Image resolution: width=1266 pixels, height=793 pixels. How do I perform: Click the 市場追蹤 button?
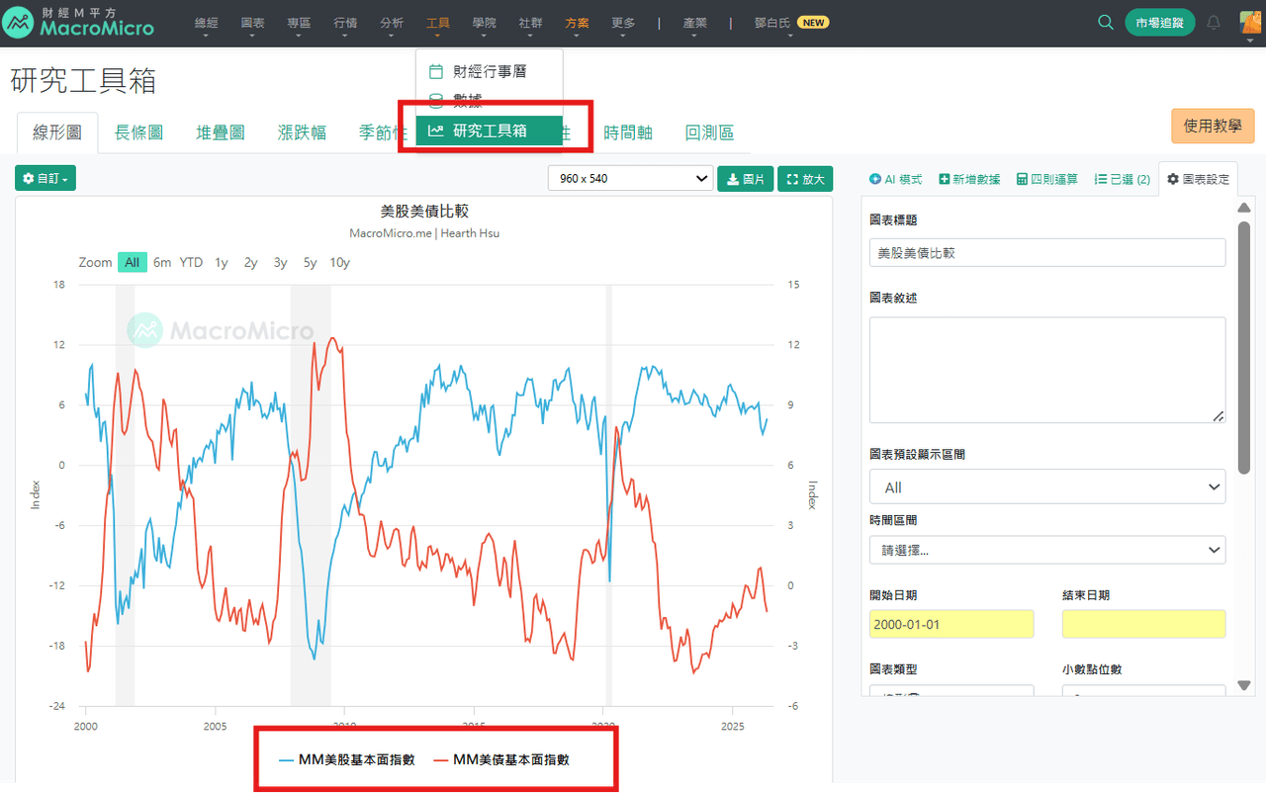[x=1159, y=22]
